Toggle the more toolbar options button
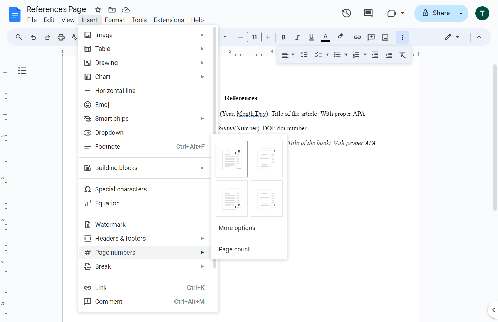 click(x=403, y=37)
